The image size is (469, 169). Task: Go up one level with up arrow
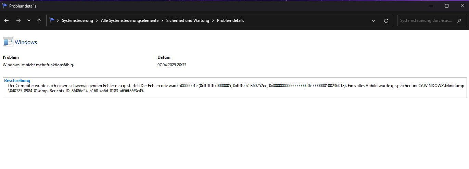[39, 20]
